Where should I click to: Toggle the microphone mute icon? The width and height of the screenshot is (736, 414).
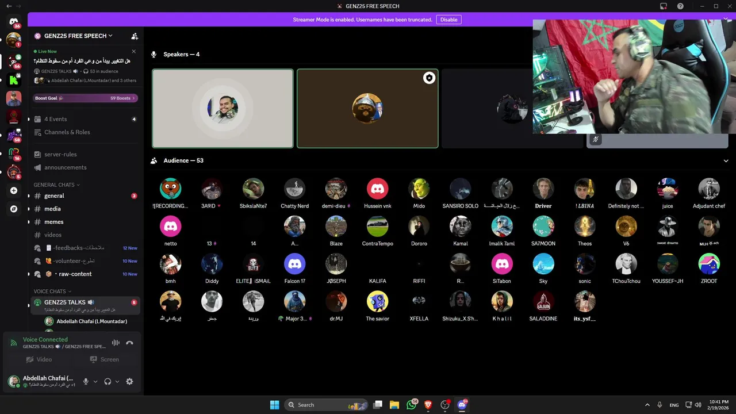point(86,381)
